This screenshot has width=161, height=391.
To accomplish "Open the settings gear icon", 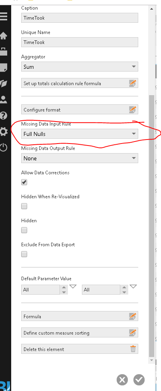I will point(4,132).
